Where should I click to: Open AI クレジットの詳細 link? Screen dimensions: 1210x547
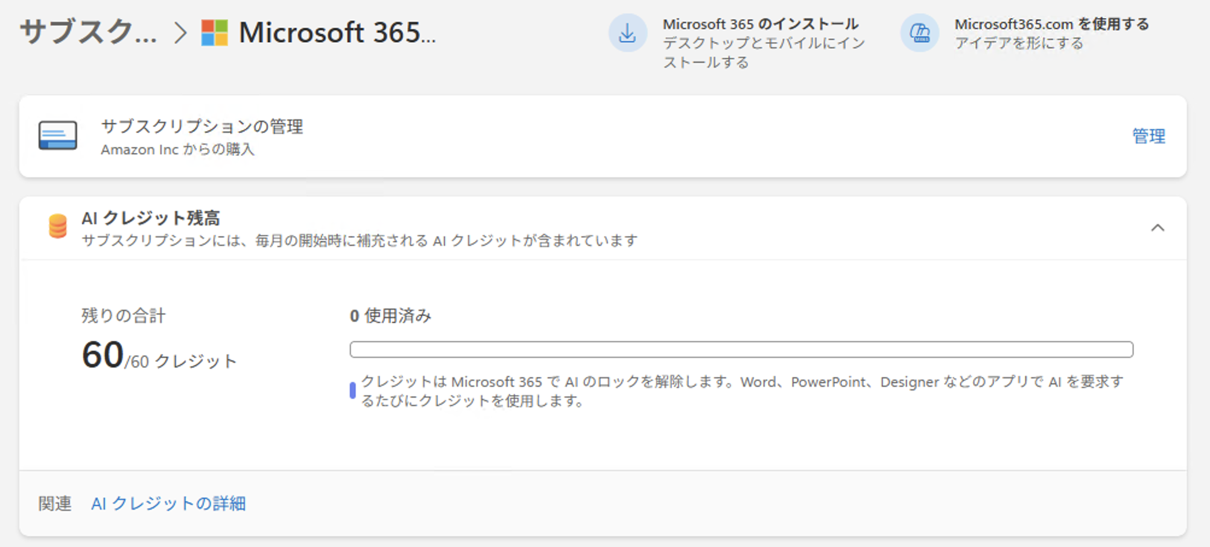point(168,504)
